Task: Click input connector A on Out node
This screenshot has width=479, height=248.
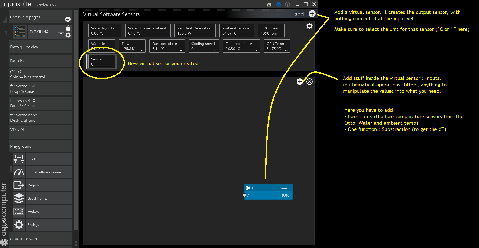Action: click(245, 195)
